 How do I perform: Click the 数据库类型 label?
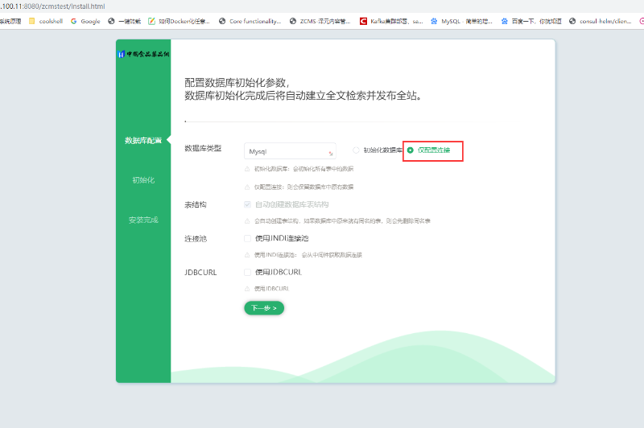(x=203, y=149)
